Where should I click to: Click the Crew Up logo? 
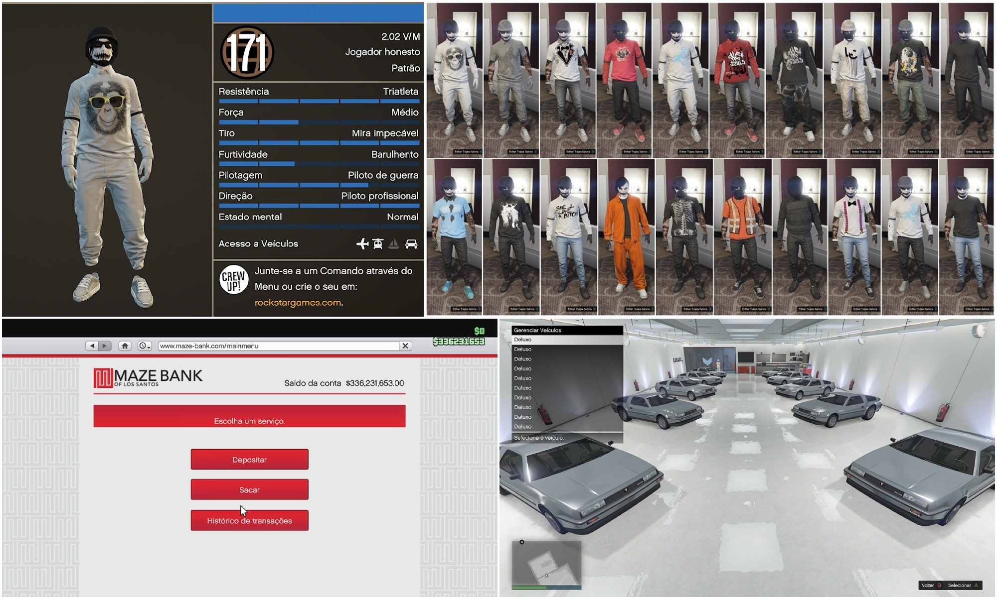(x=234, y=279)
